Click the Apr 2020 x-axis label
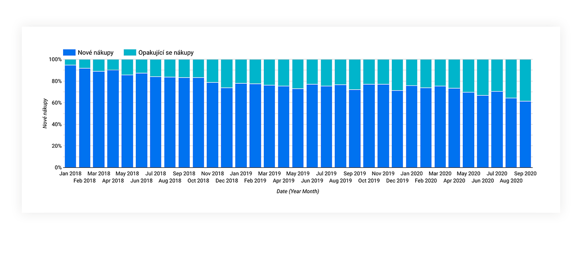Image resolution: width=582 pixels, height=253 pixels. point(454,181)
